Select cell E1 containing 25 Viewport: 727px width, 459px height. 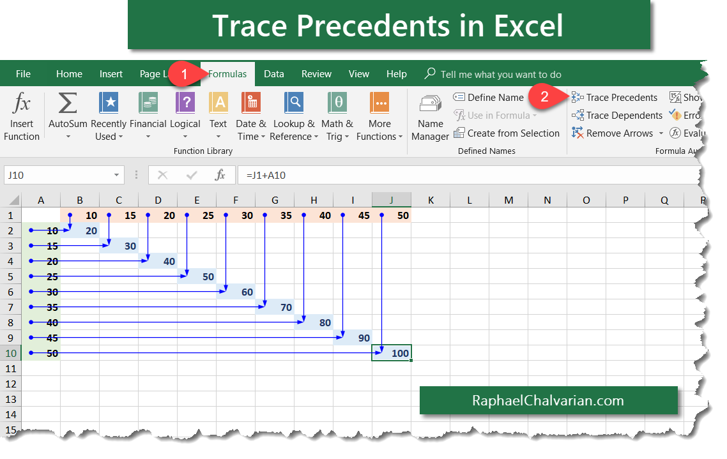(197, 215)
